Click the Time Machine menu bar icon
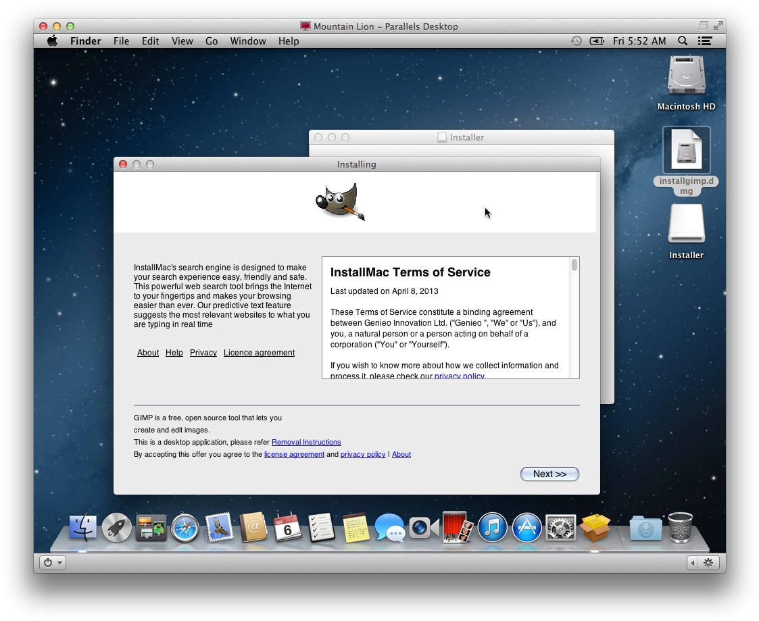Viewport: 759px width, 621px height. (x=576, y=41)
